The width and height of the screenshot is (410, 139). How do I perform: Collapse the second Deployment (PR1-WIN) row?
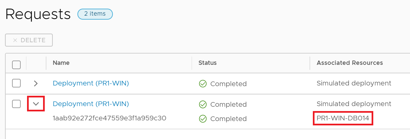point(36,104)
